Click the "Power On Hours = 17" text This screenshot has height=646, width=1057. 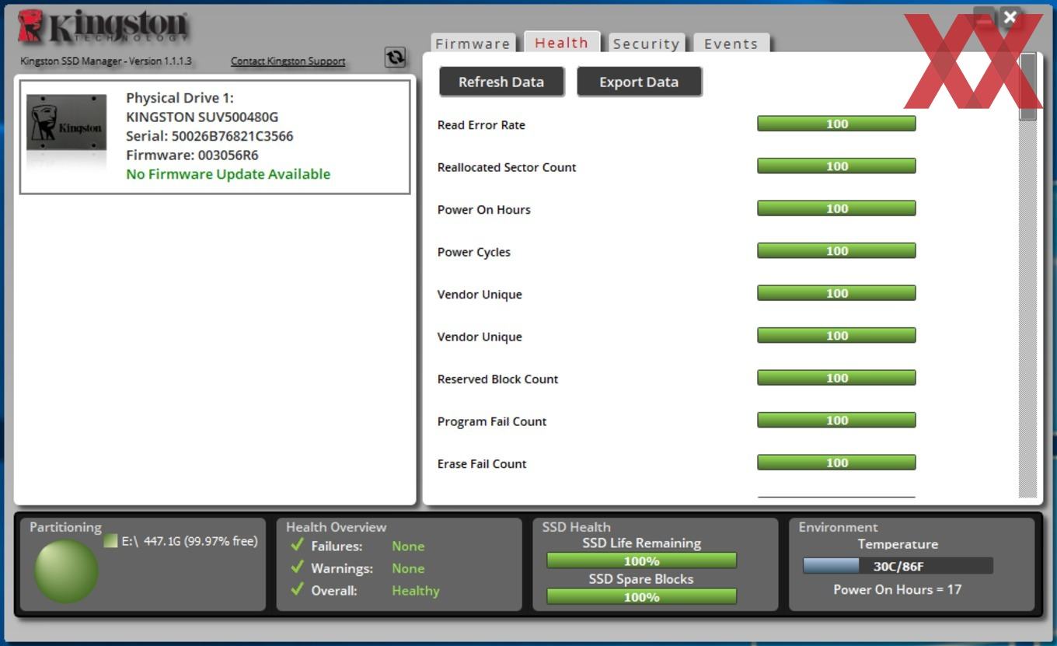click(x=898, y=589)
